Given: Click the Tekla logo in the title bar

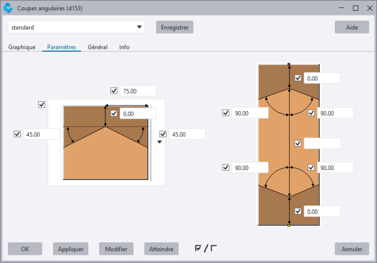Looking at the screenshot, I should coord(8,8).
